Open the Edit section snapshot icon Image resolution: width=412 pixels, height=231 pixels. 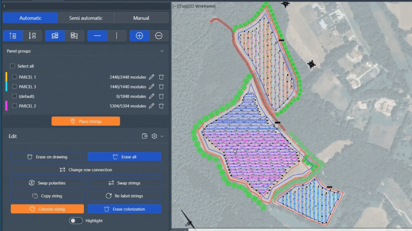[x=144, y=136]
